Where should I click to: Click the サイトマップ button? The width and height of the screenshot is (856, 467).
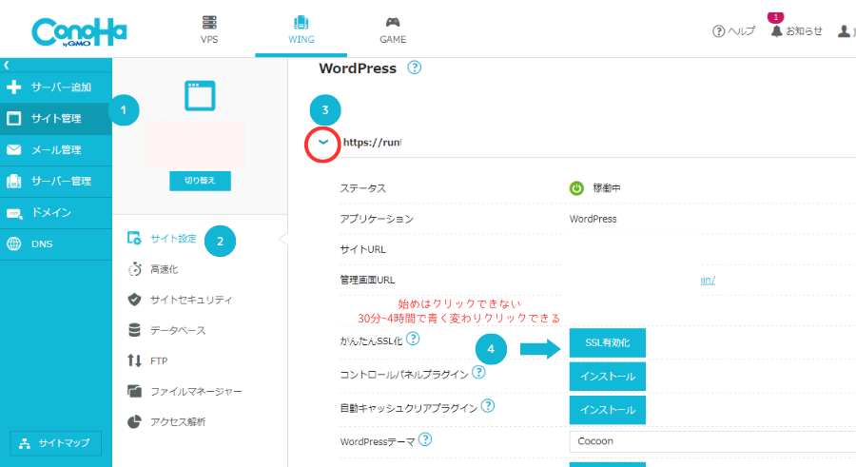56,443
